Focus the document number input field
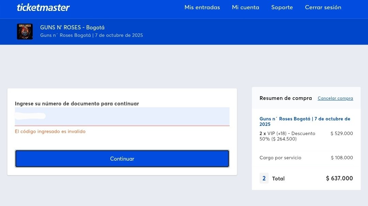 pos(122,117)
